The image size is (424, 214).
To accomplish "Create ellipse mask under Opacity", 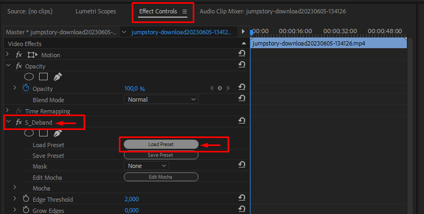I will coord(29,77).
